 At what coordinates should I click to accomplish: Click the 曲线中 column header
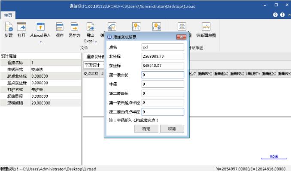253,74
